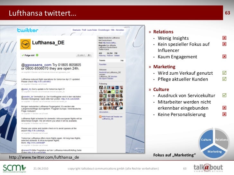Click the date 21.06.2010 in the footer

[41, 169]
